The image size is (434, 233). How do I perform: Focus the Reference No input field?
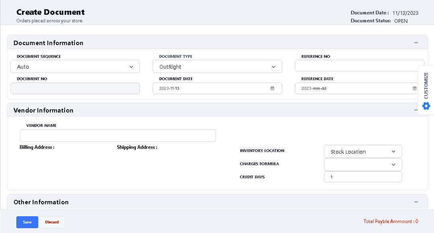coord(359,65)
